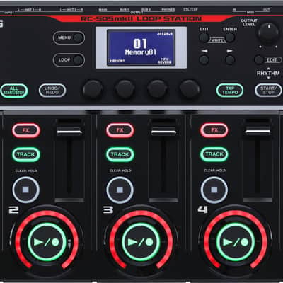Click the second black knob under display

click(x=125, y=89)
